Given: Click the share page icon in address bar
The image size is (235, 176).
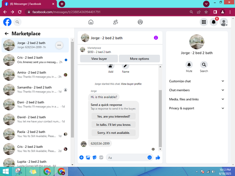Looking at the screenshot, I should 199,12.
